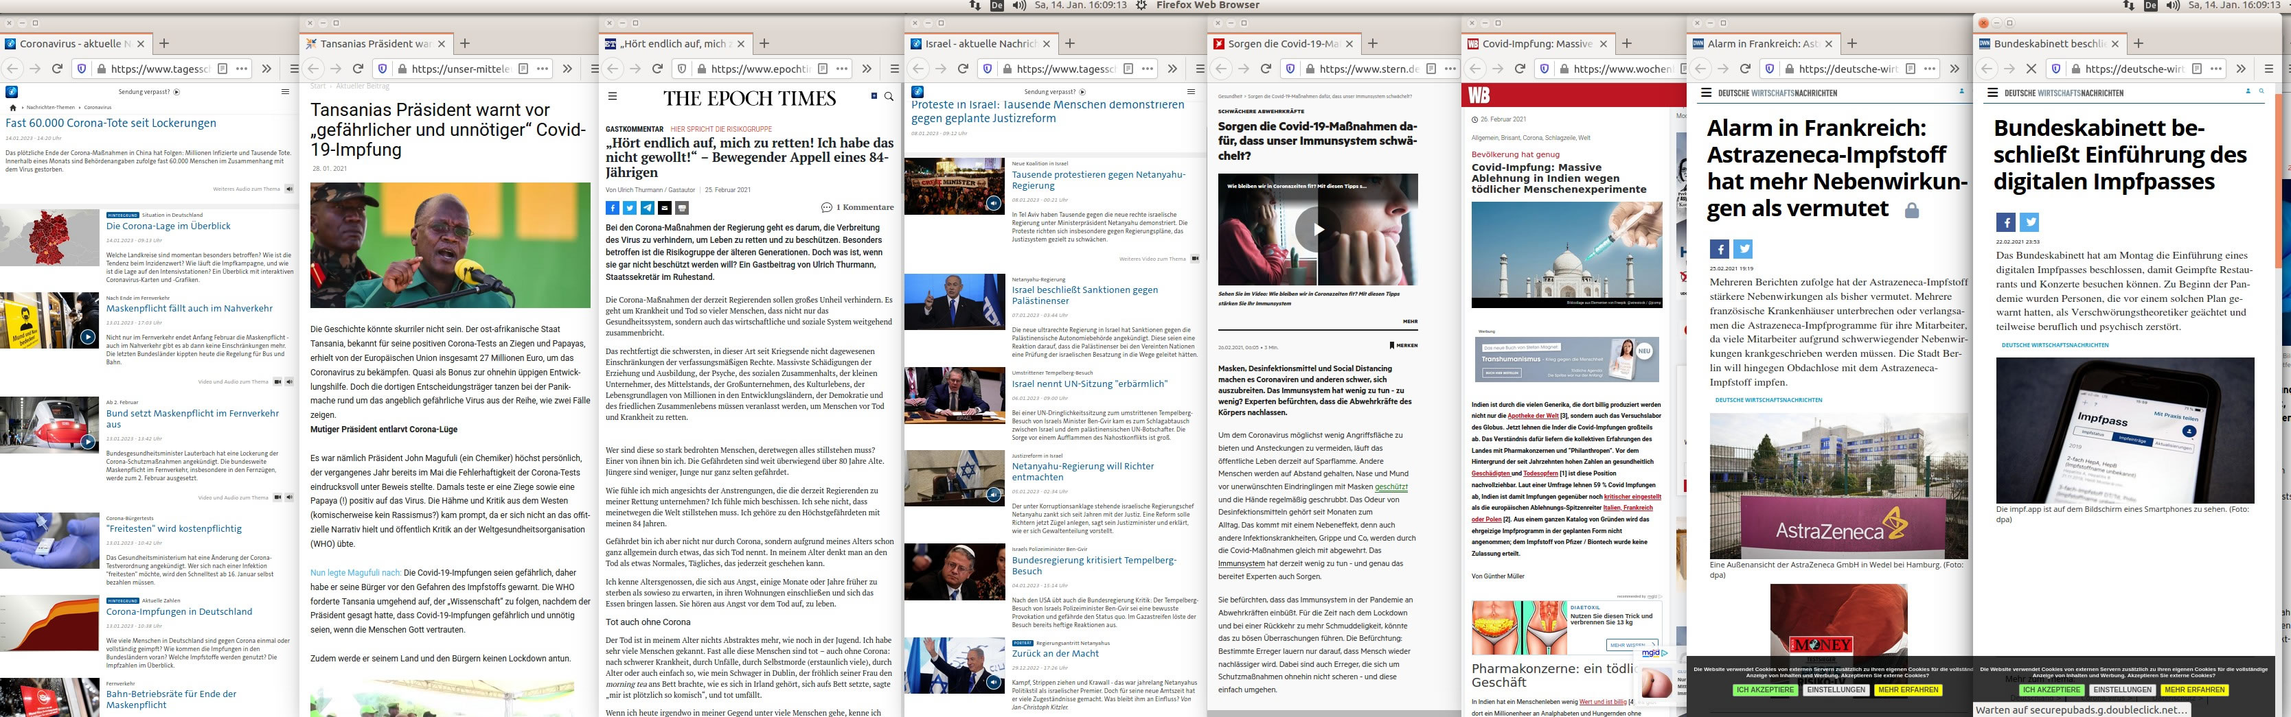Screen dimensions: 2291x717
Task: Share Epoch Times article on Twitter
Action: point(630,208)
